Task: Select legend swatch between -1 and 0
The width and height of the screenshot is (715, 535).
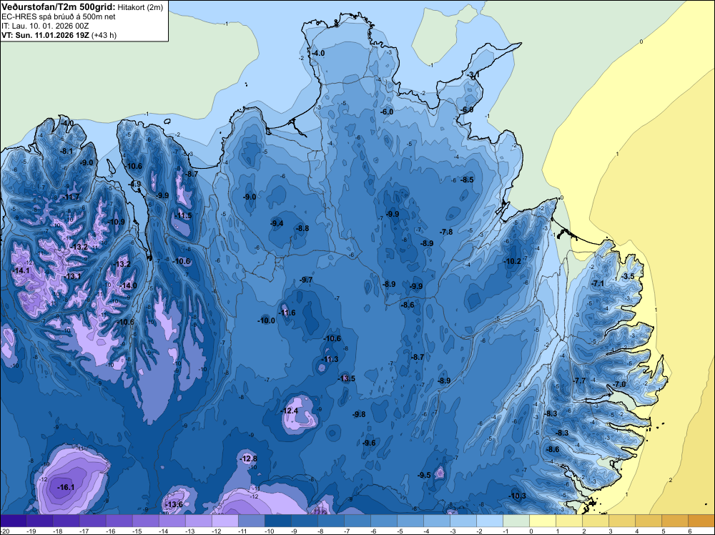Action: (516, 521)
